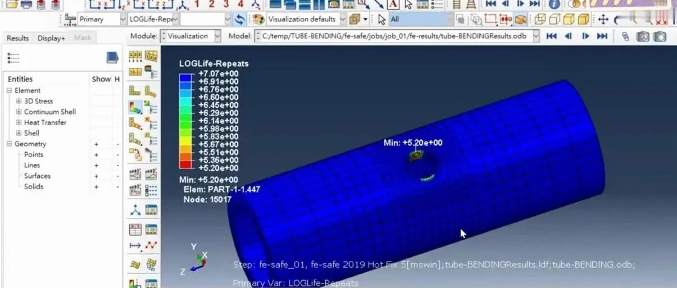The height and width of the screenshot is (288, 677).
Task: Click the pan view cross-arrows tool
Action: pos(603,19)
